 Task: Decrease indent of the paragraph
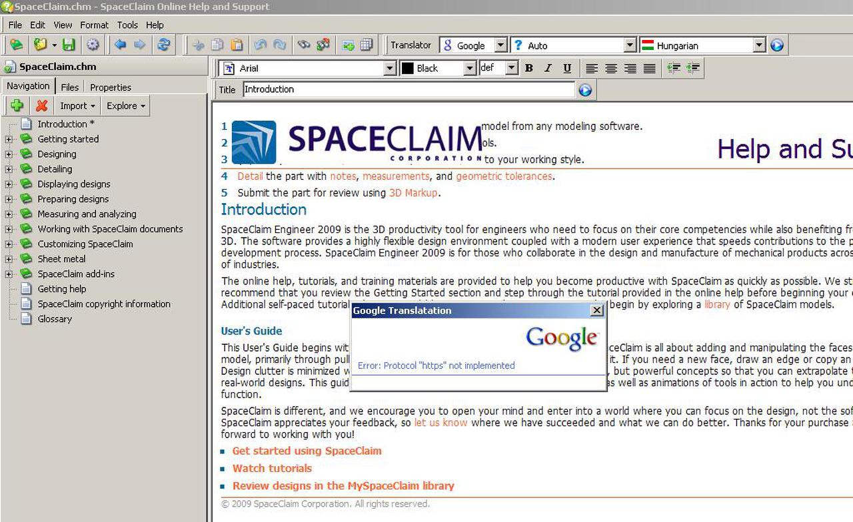pyautogui.click(x=693, y=68)
